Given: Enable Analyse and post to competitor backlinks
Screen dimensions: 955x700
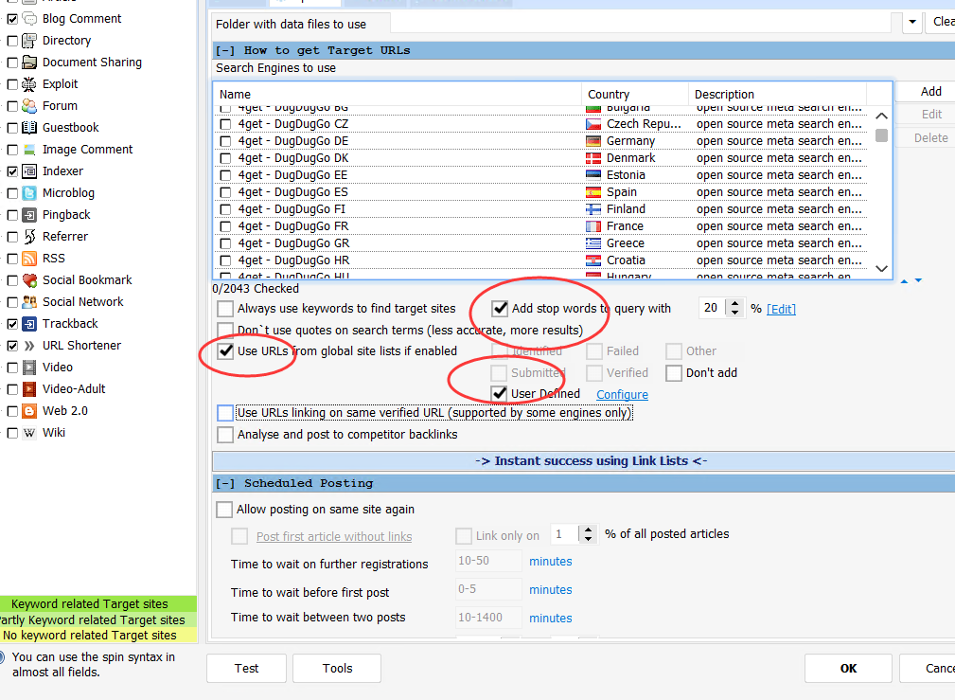Looking at the screenshot, I should click(x=225, y=435).
